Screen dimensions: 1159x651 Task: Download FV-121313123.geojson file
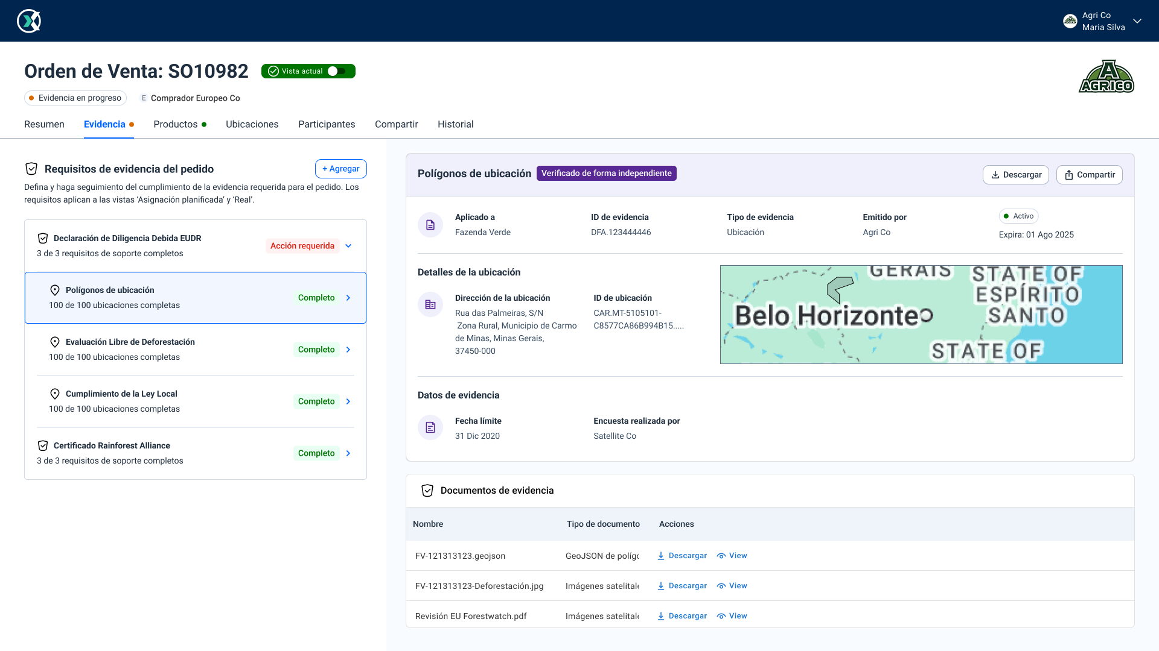[682, 556]
